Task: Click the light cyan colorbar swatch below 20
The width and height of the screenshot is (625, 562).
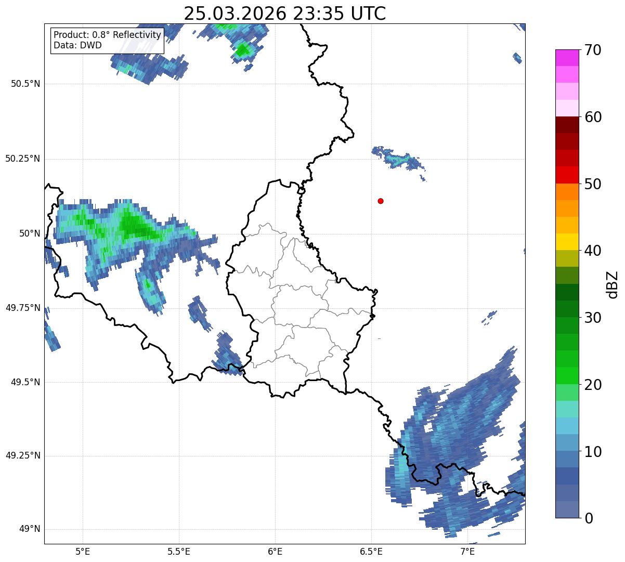Action: tap(567, 409)
